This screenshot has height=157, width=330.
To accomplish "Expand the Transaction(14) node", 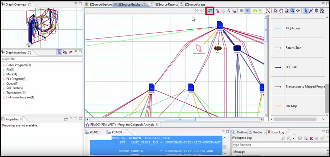I will pyautogui.click(x=4, y=92).
